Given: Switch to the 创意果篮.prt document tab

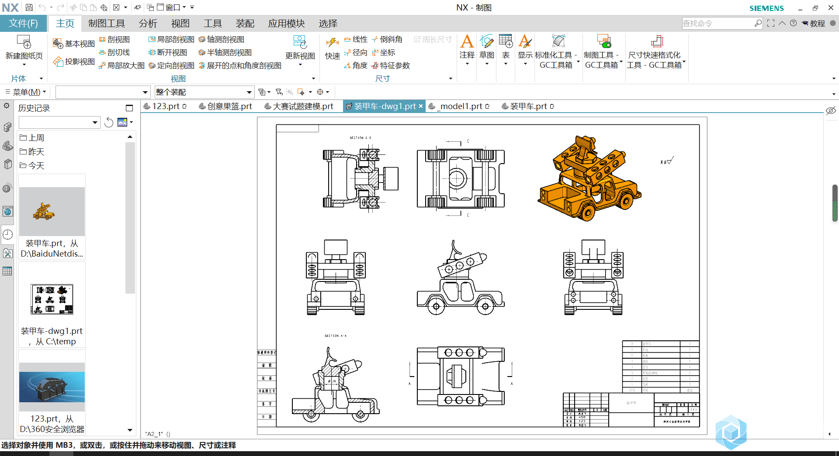Looking at the screenshot, I should (x=225, y=106).
